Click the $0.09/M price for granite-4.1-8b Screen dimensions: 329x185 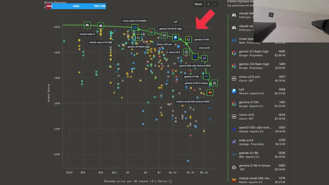[280, 157]
